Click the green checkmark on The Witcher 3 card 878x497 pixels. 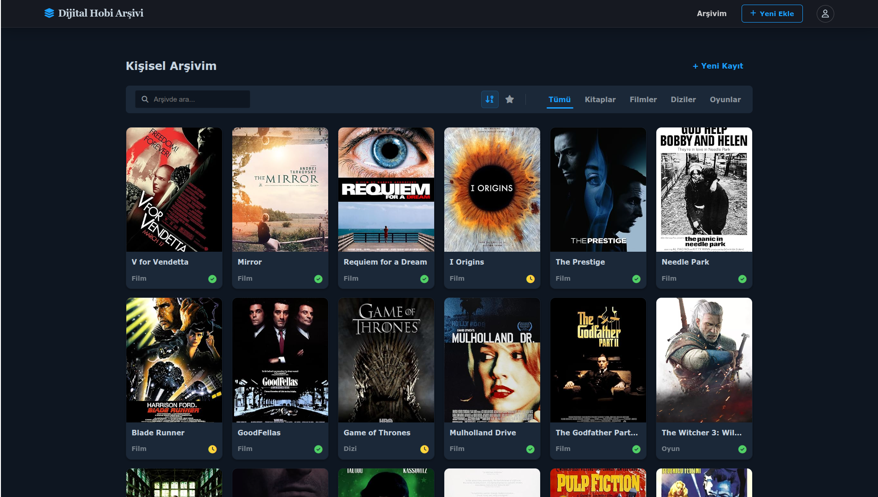click(x=742, y=449)
